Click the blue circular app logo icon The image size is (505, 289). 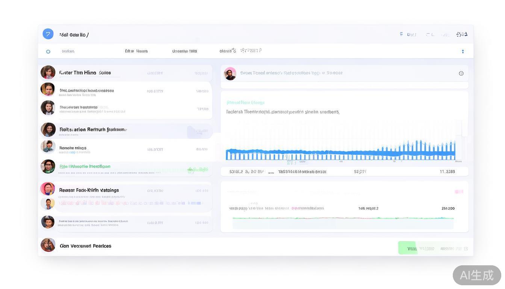[48, 34]
